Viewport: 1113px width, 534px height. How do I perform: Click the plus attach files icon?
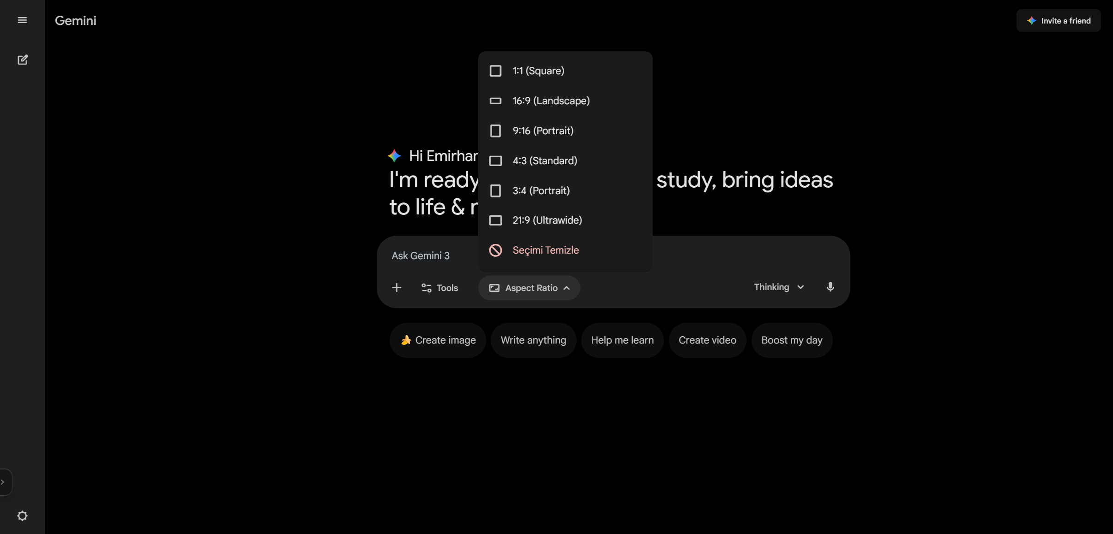[x=397, y=288]
